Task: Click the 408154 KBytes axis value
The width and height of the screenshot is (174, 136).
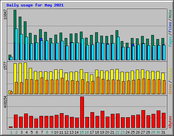Action: coord(5,102)
